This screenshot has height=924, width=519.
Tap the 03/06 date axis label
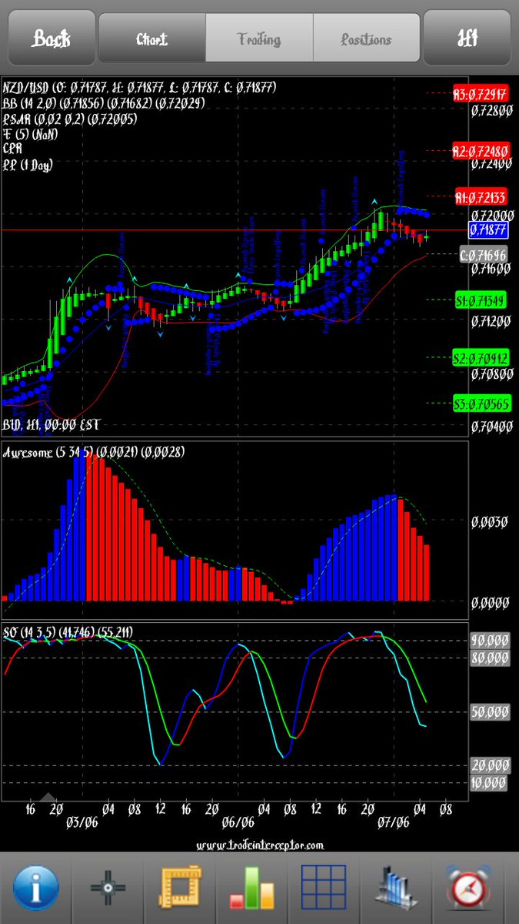click(x=81, y=823)
